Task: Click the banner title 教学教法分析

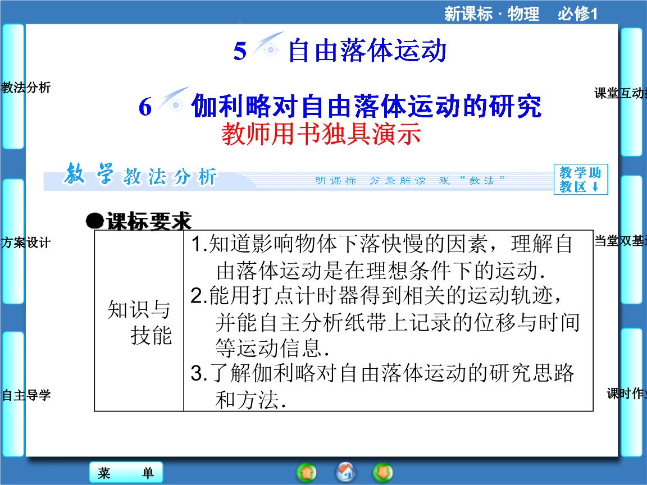Action: click(140, 175)
